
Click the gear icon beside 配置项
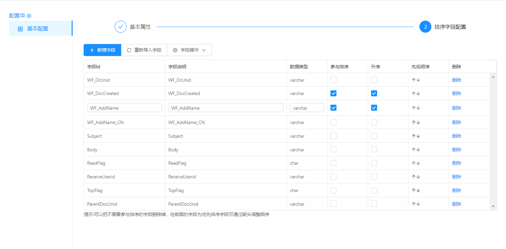pos(29,16)
